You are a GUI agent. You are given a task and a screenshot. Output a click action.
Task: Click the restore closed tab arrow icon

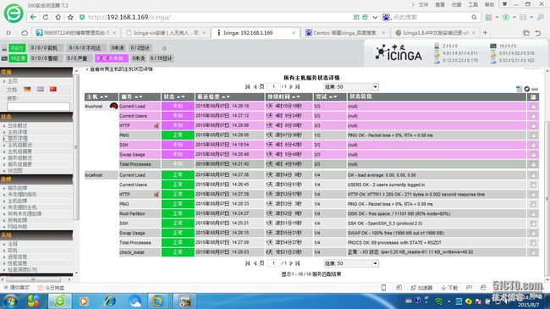537,33
